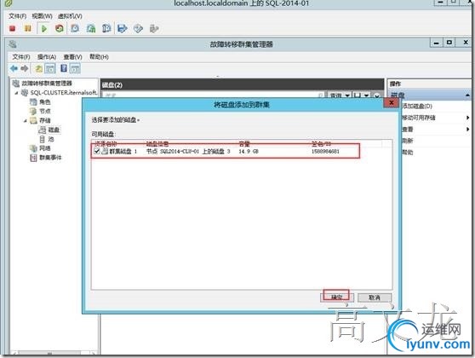Select the 网络 tree item
This screenshot has height=358, width=475.
tap(45, 148)
